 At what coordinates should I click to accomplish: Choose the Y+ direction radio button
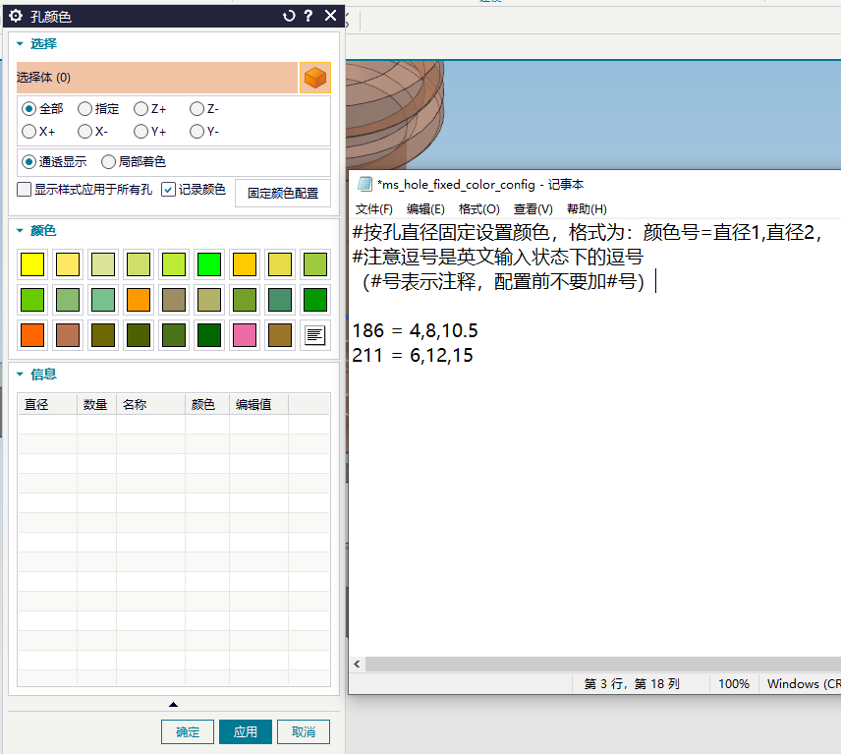(140, 132)
